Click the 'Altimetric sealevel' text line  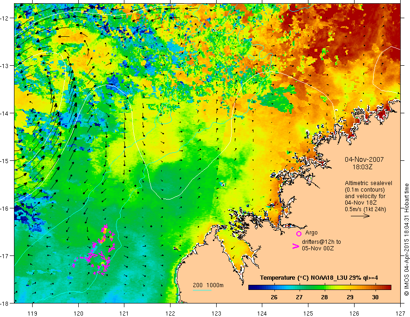369,183
